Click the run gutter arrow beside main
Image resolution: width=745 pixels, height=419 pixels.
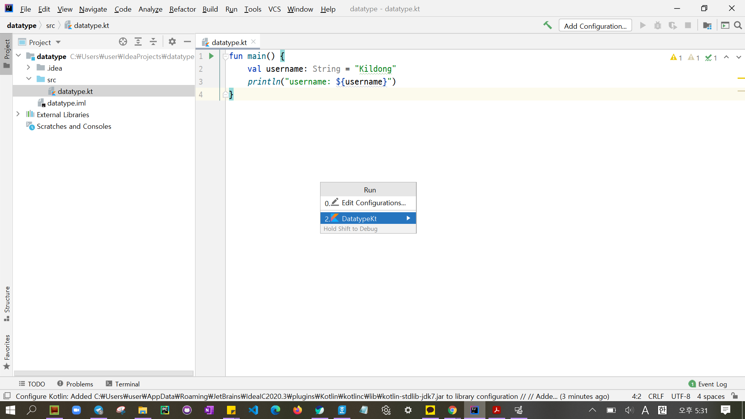pyautogui.click(x=211, y=56)
